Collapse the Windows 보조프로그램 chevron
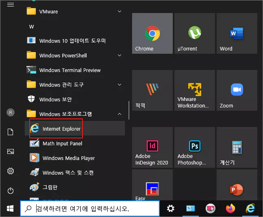This screenshot has width=263, height=217. (120, 114)
